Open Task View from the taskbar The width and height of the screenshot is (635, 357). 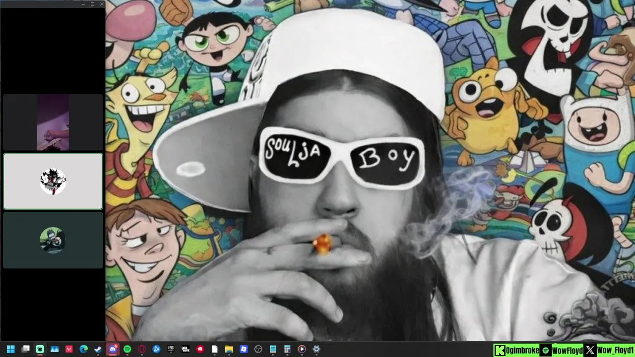[25, 349]
